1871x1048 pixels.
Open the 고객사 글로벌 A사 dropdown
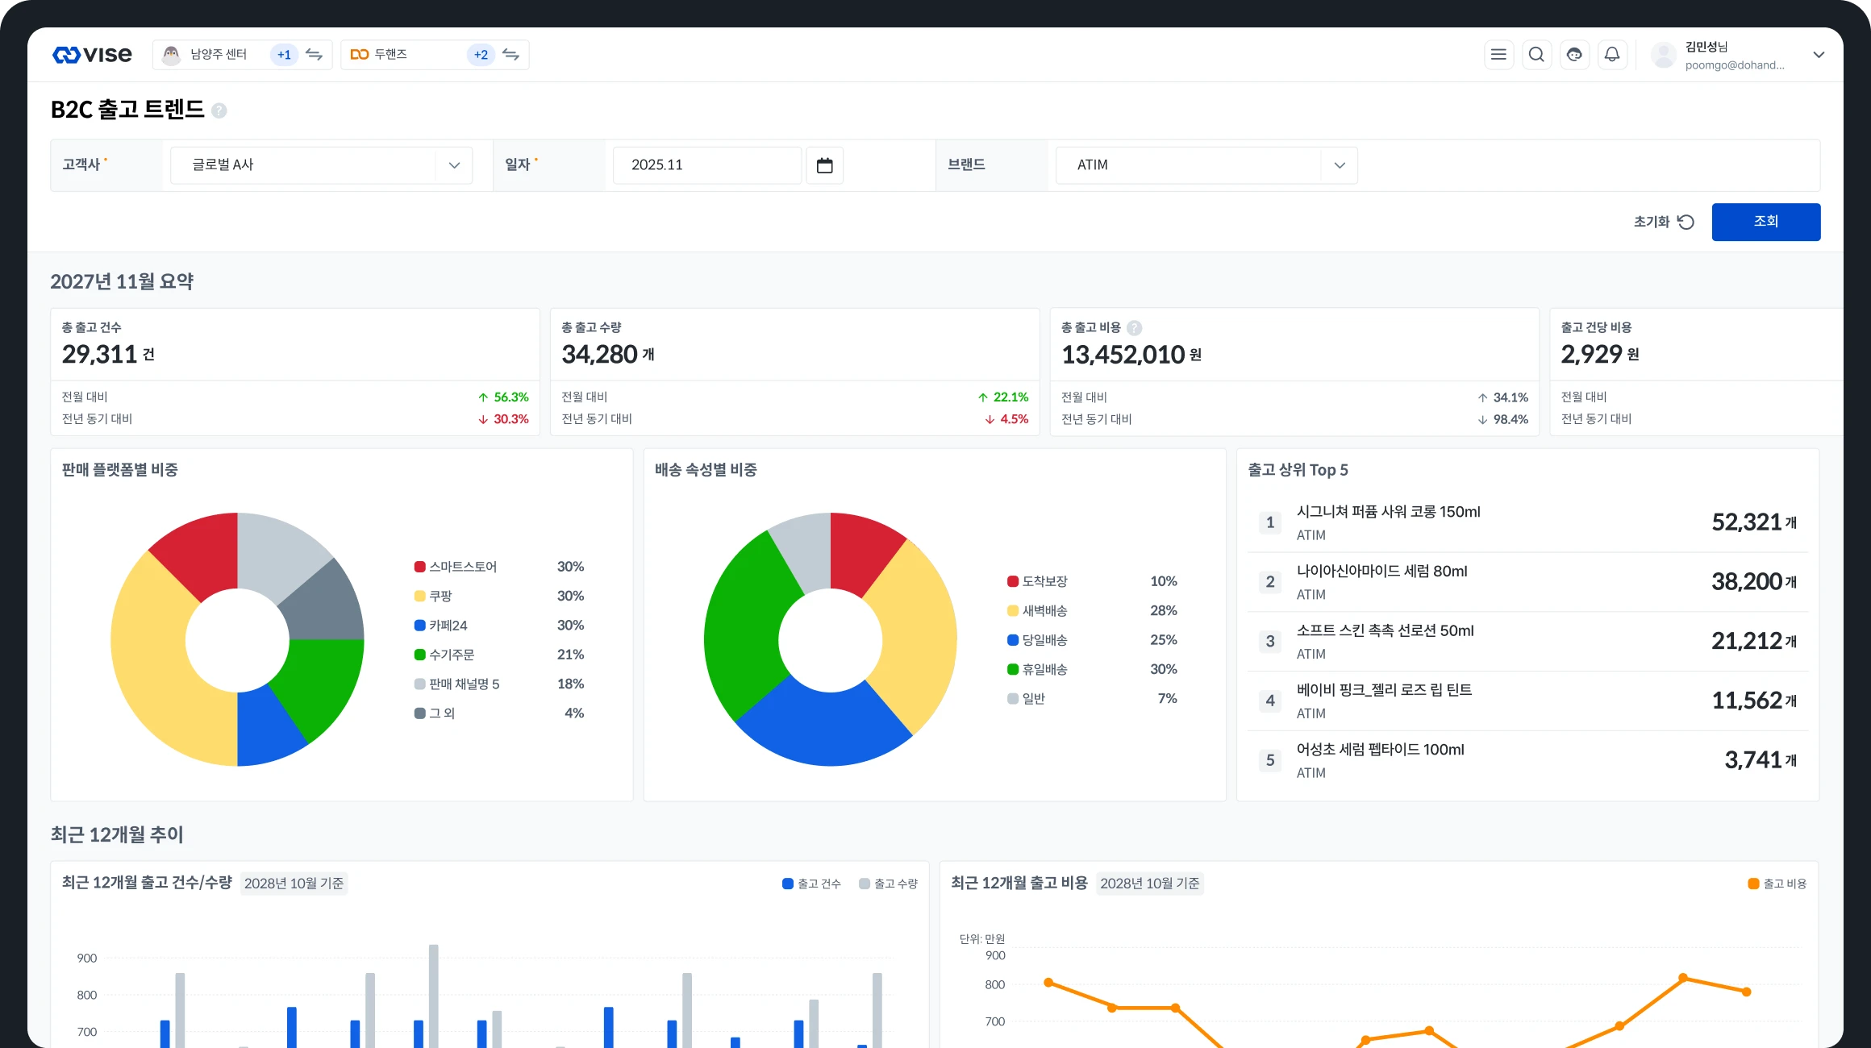(321, 165)
